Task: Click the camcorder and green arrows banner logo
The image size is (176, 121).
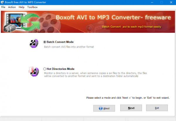Action: pyautogui.click(x=21, y=22)
